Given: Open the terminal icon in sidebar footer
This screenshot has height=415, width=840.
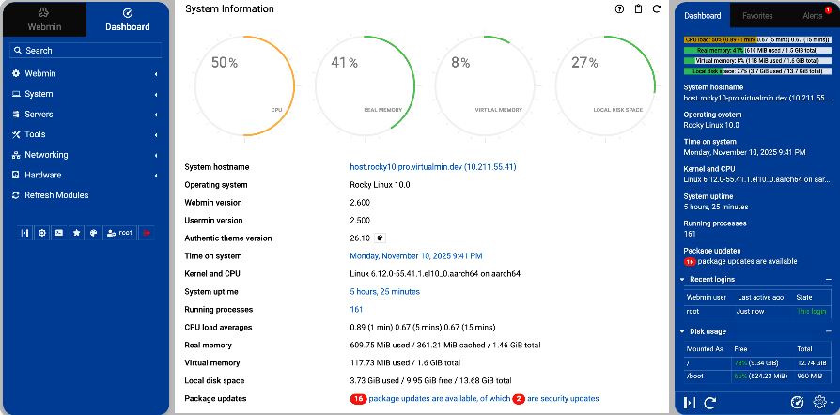Looking at the screenshot, I should click(x=59, y=232).
